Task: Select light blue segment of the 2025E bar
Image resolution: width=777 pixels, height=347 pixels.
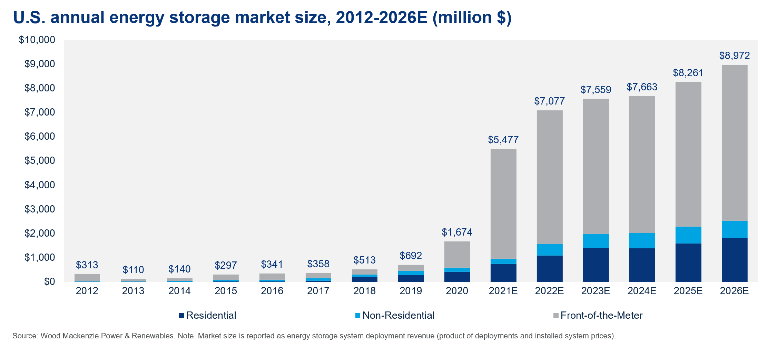Action: pos(688,235)
